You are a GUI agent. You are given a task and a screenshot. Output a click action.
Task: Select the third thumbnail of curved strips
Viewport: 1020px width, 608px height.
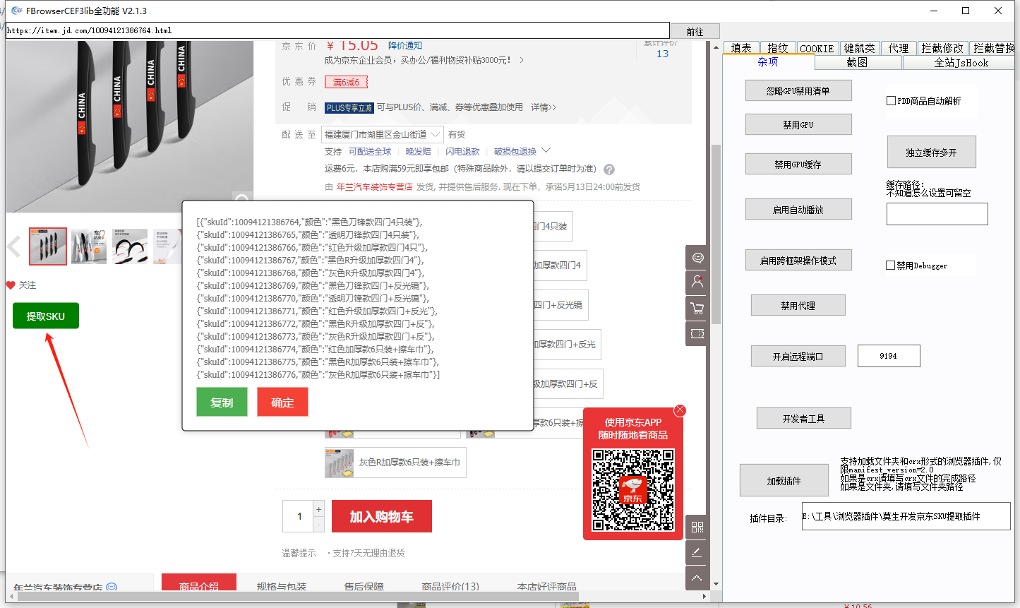click(x=130, y=246)
